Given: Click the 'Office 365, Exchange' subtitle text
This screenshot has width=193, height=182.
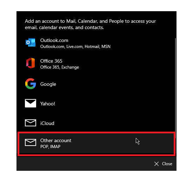Looking at the screenshot, I should coord(60,67).
